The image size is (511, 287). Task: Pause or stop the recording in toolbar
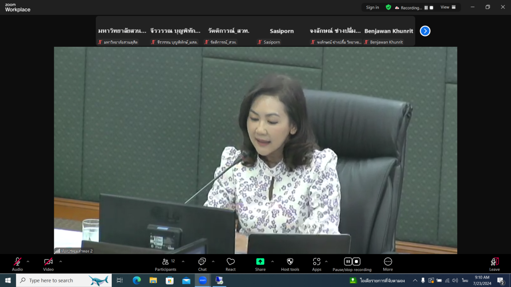click(352, 264)
